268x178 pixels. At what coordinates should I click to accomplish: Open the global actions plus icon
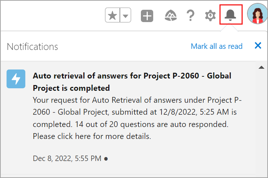tap(147, 16)
